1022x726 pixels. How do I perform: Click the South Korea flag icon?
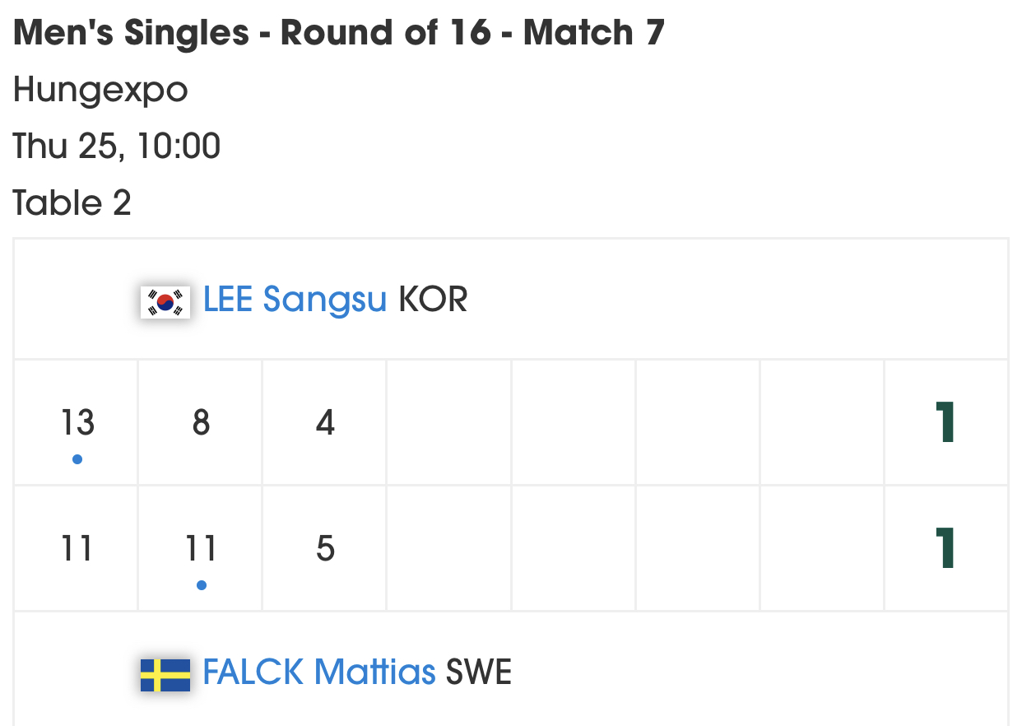pyautogui.click(x=165, y=302)
